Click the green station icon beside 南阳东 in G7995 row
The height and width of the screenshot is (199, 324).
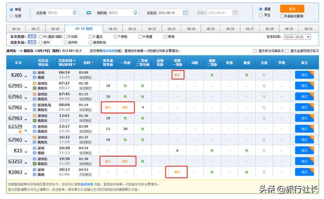[34, 88]
